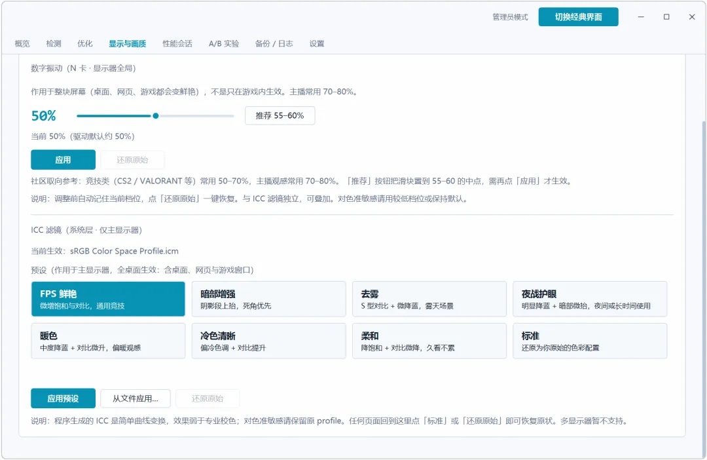Select the FPS 鲜艳 preset card

click(108, 299)
